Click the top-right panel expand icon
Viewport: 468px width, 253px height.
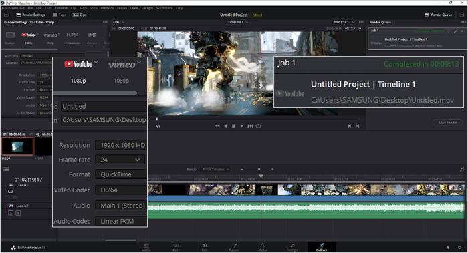click(x=461, y=15)
